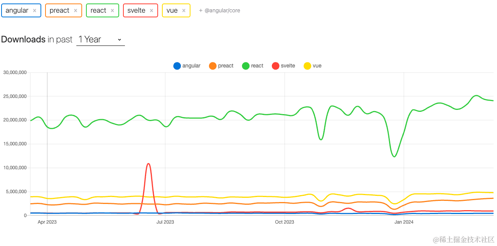Viewport: 497px width, 246px height.
Task: Click the Jan 2024 axis label
Action: tap(404, 222)
